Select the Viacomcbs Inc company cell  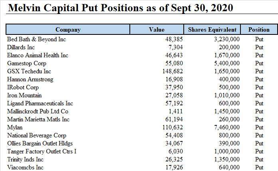click(25, 167)
